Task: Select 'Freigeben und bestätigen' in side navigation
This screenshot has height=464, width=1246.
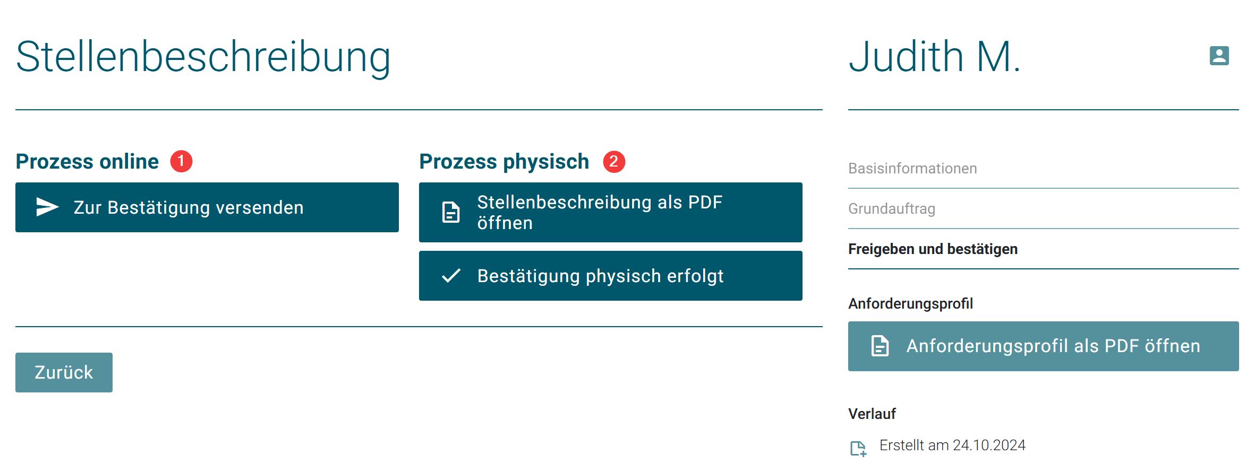Action: (933, 249)
